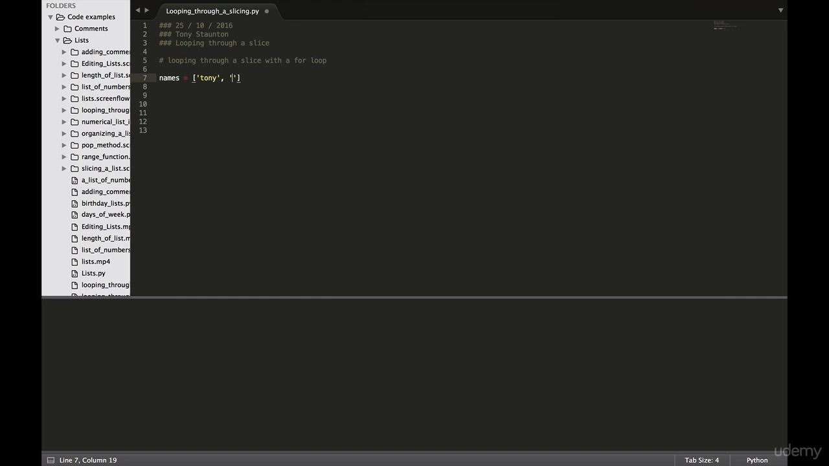The image size is (829, 466).
Task: Click the Editing_Lists.mp file icon
Action: [x=74, y=227]
